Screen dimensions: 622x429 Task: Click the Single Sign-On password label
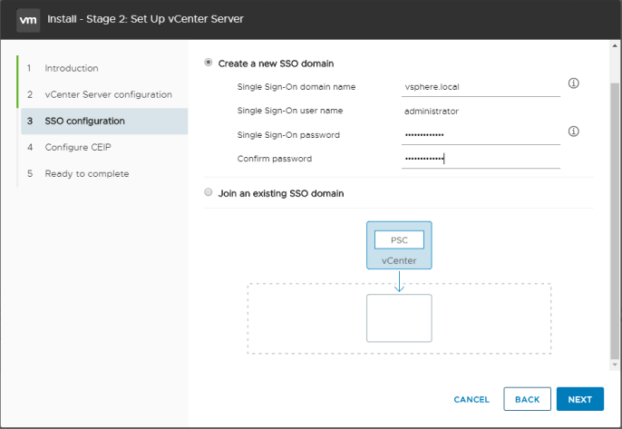click(x=288, y=135)
